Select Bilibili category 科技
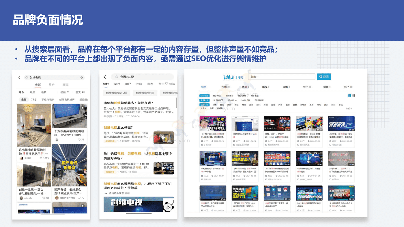Screen dimensions: 404x227 (x=266, y=105)
